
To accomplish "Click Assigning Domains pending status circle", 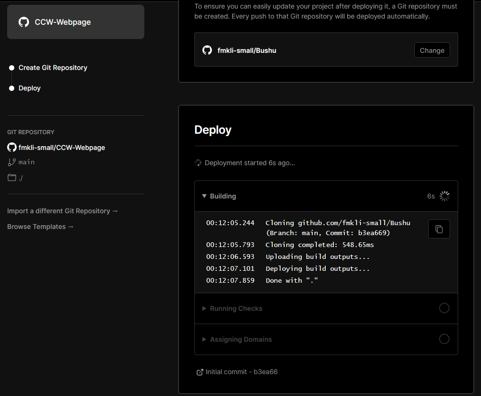I will tap(444, 339).
